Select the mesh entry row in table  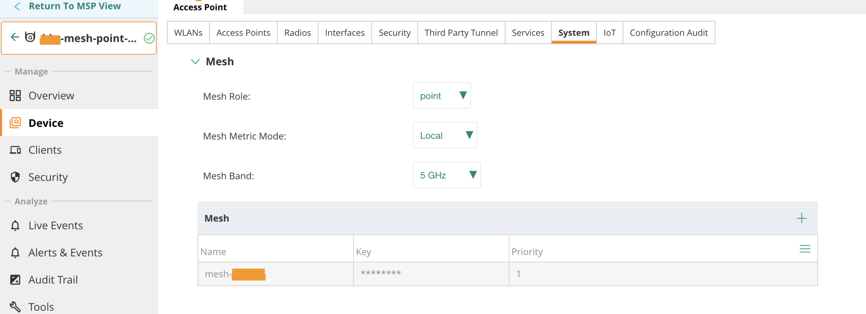pos(507,274)
